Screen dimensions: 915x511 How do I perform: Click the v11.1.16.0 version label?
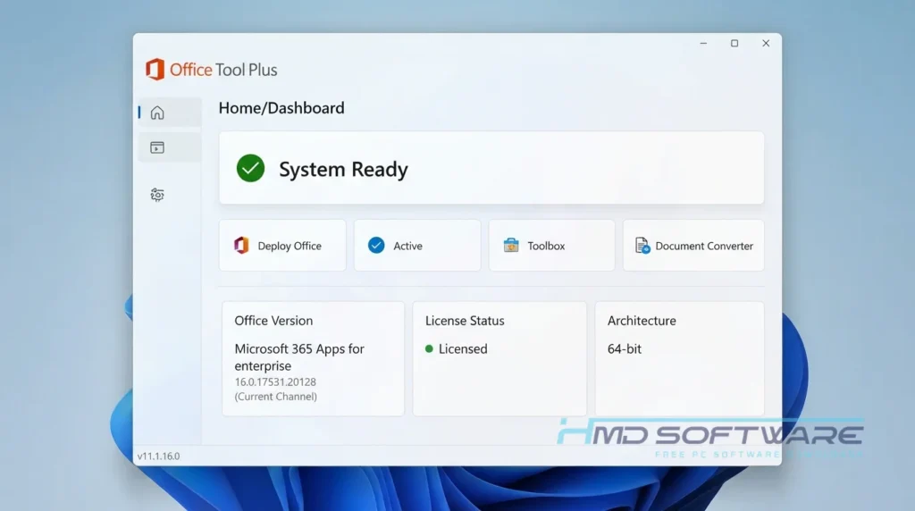pos(159,457)
